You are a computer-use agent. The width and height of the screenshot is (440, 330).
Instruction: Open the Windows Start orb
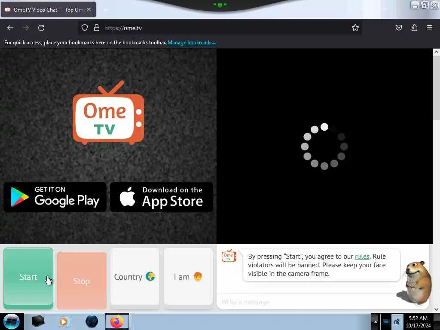click(11, 321)
